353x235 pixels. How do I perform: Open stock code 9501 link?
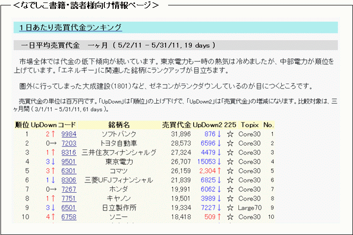point(69,162)
